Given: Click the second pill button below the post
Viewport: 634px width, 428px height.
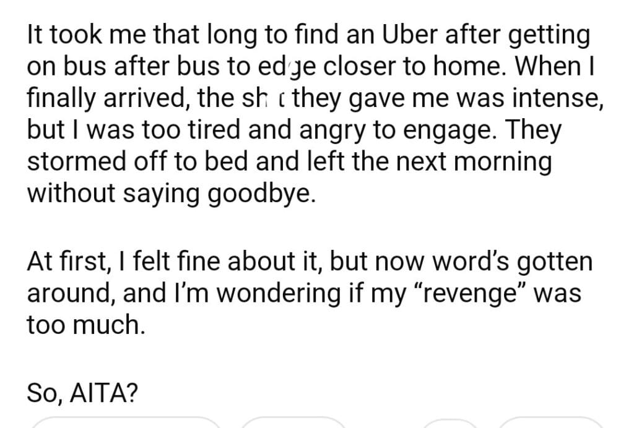Looking at the screenshot, I should tap(293, 424).
